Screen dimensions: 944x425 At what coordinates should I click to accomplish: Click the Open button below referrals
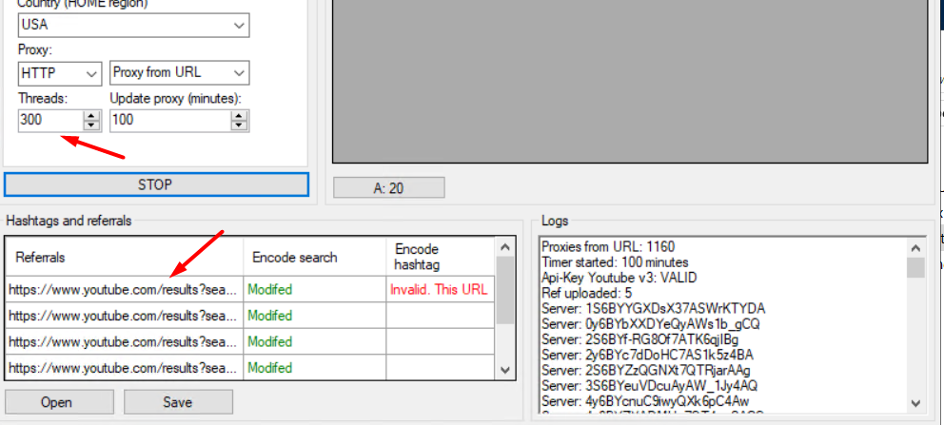[x=58, y=402]
